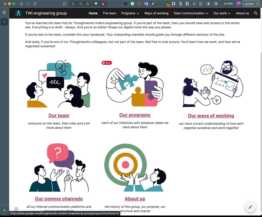The image size is (262, 217).
Task: Go to The team nav item
Action: pyautogui.click(x=109, y=13)
